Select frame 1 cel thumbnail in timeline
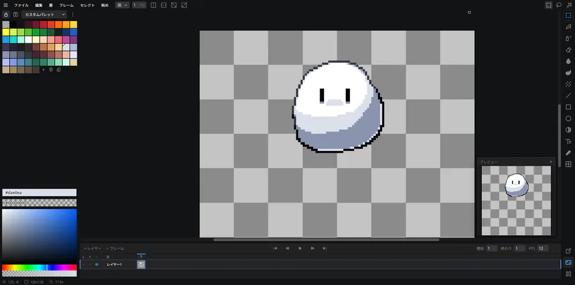575x285 pixels. [141, 265]
